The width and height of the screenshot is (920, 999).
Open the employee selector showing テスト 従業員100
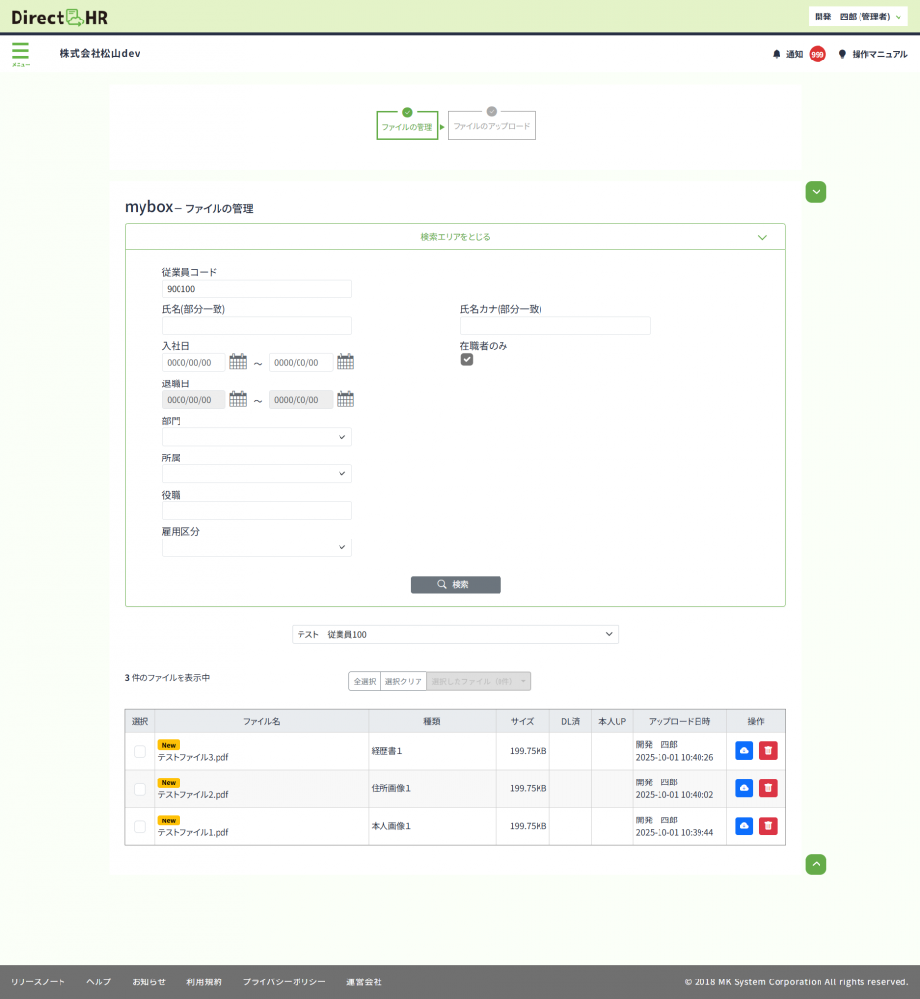click(455, 635)
